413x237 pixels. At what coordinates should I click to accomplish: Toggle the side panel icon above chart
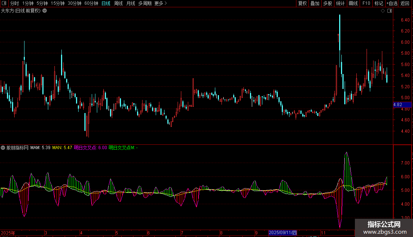390,11
